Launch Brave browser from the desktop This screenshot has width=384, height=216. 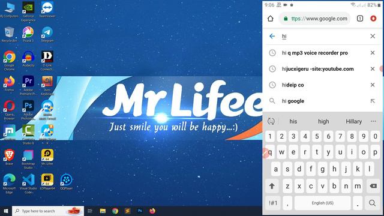tap(10, 157)
